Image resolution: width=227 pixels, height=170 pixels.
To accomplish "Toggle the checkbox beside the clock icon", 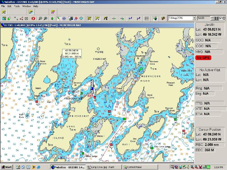I will [221, 18].
